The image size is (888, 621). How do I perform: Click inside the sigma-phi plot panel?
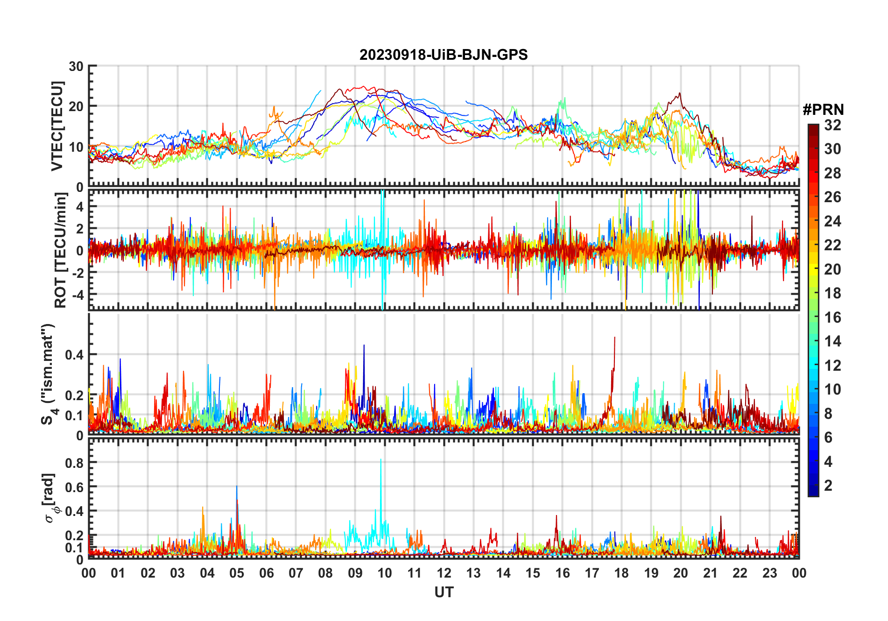point(444,498)
